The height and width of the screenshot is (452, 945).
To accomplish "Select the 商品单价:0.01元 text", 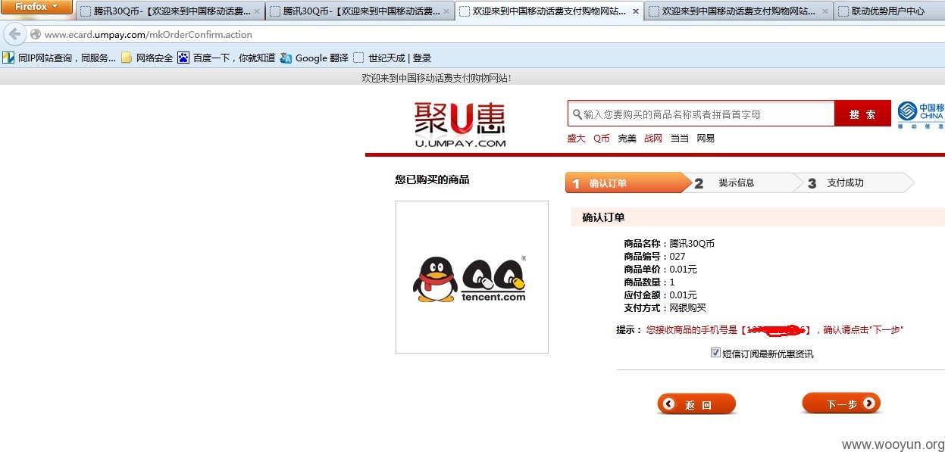I will 660,270.
